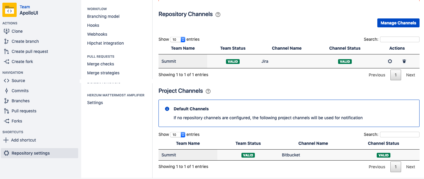Click the Team breadcrumb link
The width and height of the screenshot is (424, 179).
pyautogui.click(x=25, y=7)
